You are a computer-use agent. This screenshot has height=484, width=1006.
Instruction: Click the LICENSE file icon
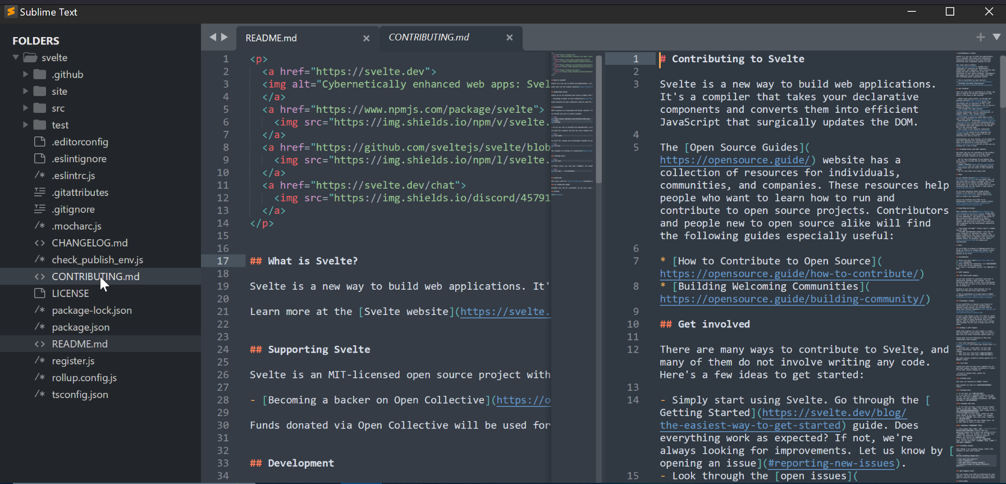[40, 293]
